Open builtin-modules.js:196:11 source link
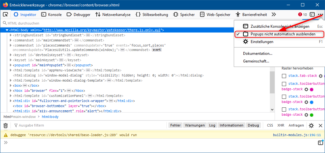 [297, 135]
